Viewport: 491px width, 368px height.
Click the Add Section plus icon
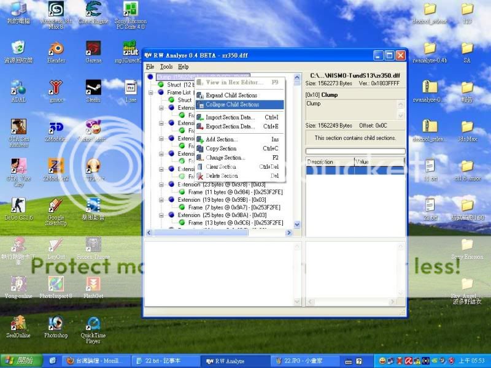click(x=200, y=139)
